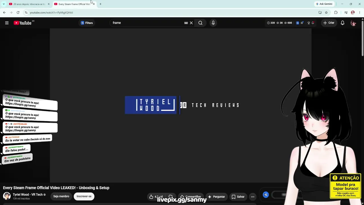Open the vidIQ list icon in header
Screen dimensions: 364x205
pyautogui.click(x=302, y=23)
